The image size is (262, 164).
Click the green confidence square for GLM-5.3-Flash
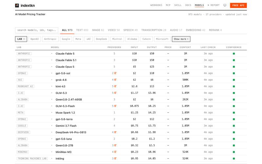click(x=234, y=106)
